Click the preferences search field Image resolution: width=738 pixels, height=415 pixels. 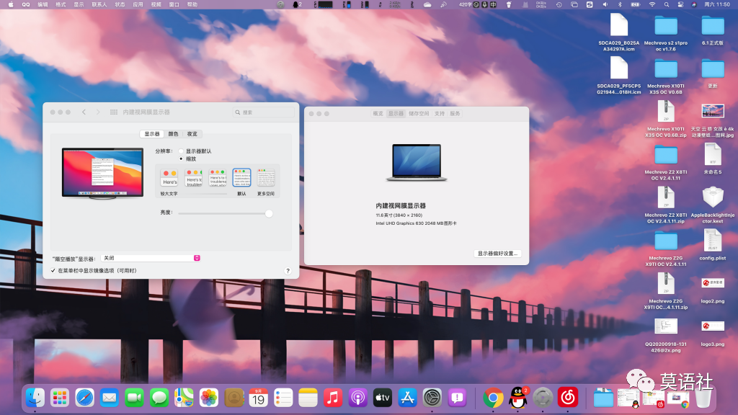[264, 112]
